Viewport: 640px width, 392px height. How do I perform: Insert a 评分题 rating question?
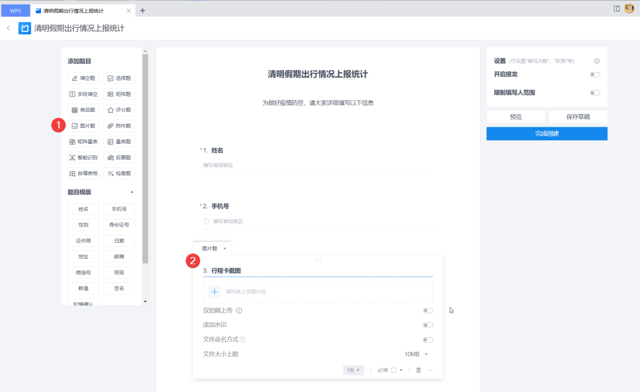pos(120,110)
